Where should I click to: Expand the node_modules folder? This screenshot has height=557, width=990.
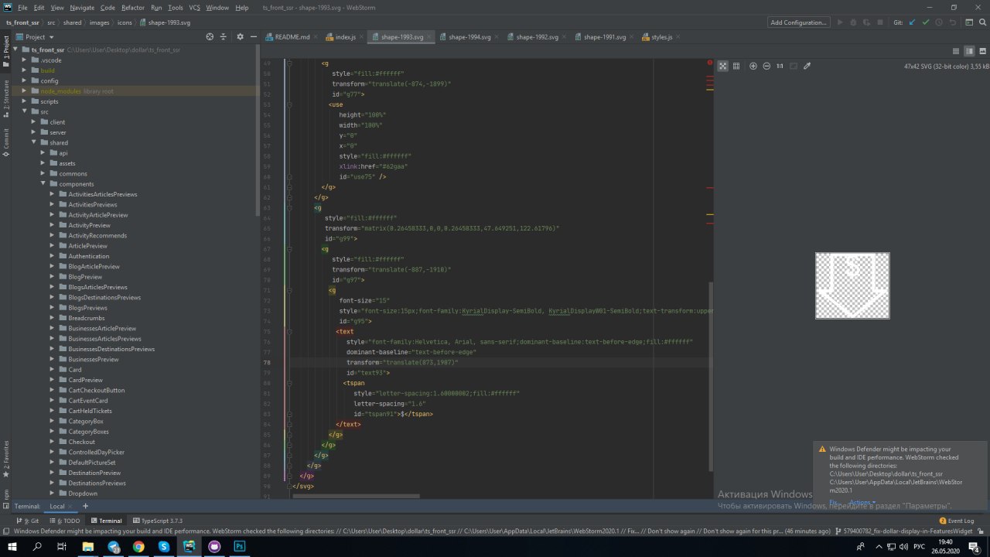24,91
